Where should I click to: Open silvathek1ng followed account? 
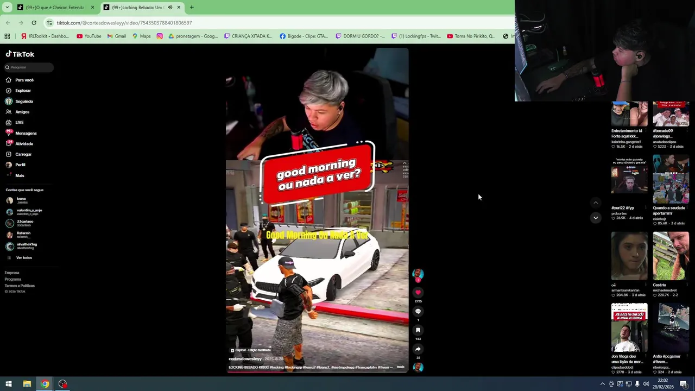pyautogui.click(x=22, y=246)
